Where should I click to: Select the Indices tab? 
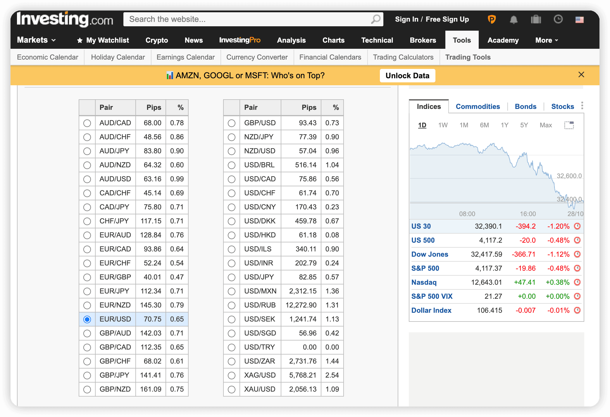click(x=429, y=107)
